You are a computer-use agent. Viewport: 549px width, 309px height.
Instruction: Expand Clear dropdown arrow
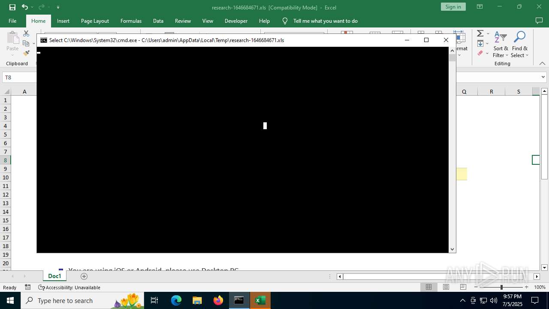[x=488, y=53]
